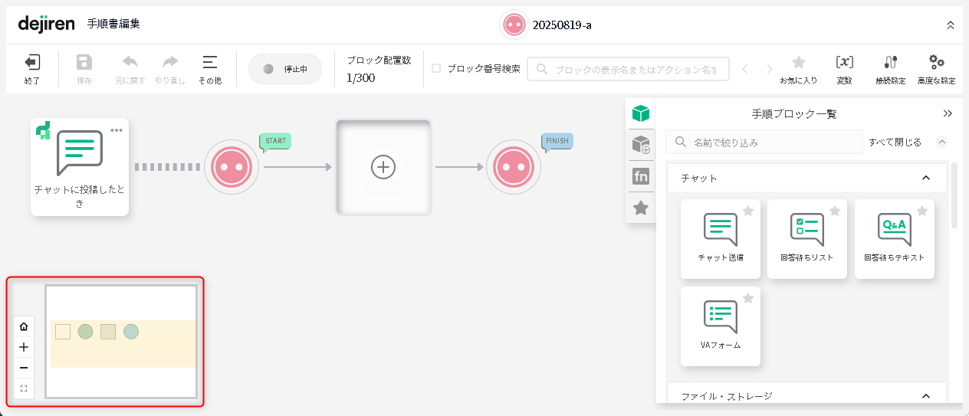Screen dimensions: 969x416
Task: Favorite the 回答待ちテキスト block star
Action: tap(922, 211)
